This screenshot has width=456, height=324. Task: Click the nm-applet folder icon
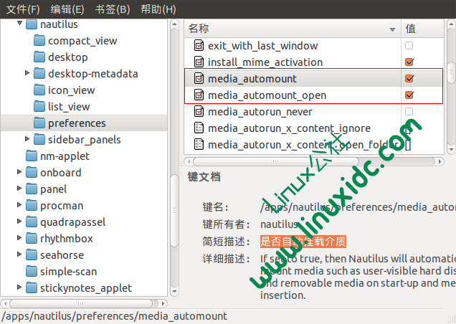32,156
